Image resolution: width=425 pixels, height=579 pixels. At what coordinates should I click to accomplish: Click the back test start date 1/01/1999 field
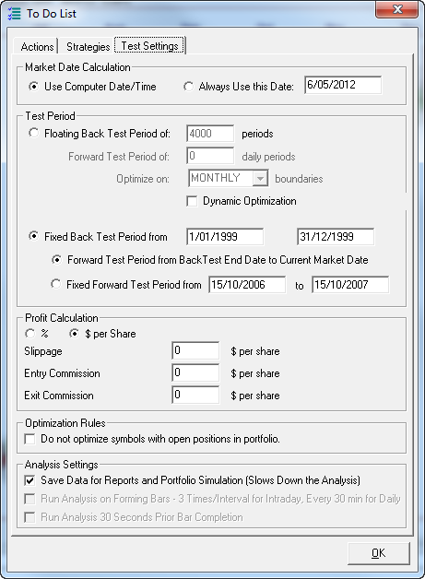225,237
